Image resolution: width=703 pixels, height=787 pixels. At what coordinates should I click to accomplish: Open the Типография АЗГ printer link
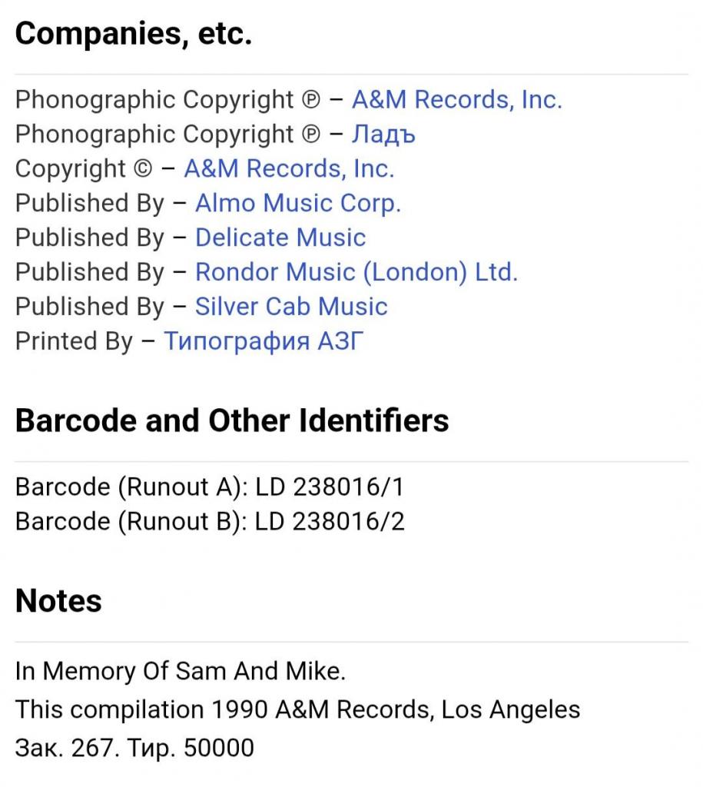click(x=264, y=341)
